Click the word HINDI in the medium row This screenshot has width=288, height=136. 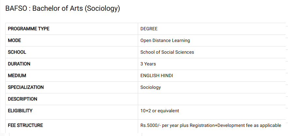coord(167,75)
